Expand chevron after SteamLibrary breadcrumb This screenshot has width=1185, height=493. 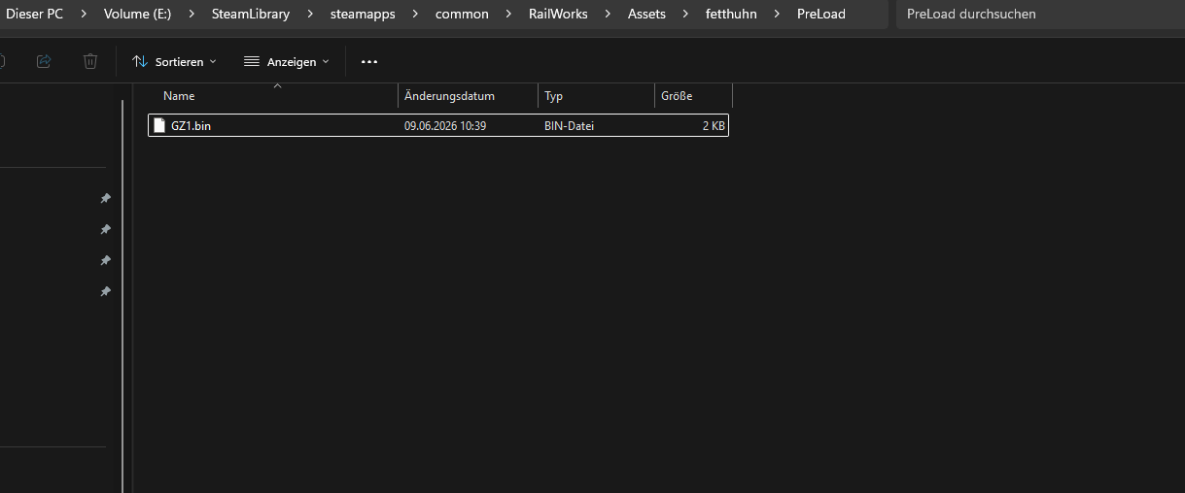pyautogui.click(x=310, y=14)
